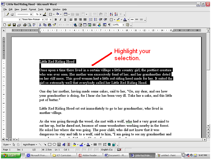Print the document with printer icon

(25, 25)
